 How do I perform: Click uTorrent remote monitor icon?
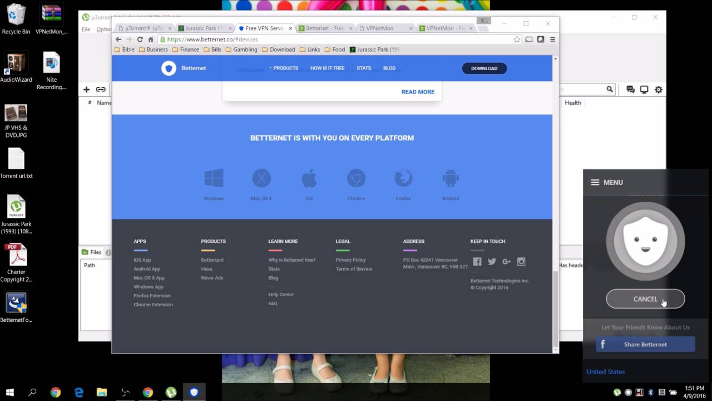tap(644, 89)
